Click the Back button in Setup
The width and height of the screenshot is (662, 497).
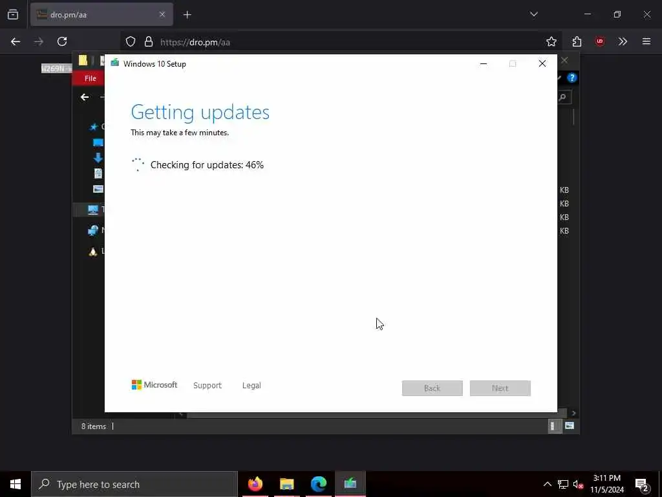[432, 388]
